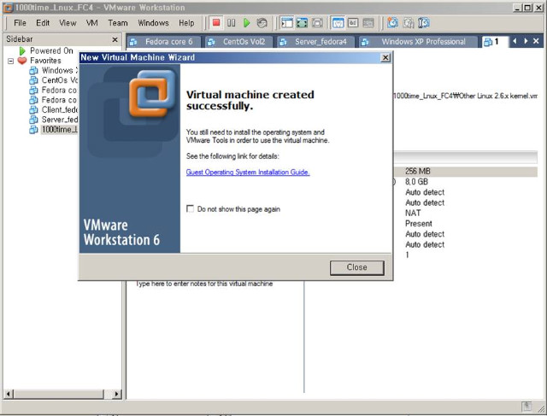
Task: Open the Windows menu
Action: click(x=153, y=23)
